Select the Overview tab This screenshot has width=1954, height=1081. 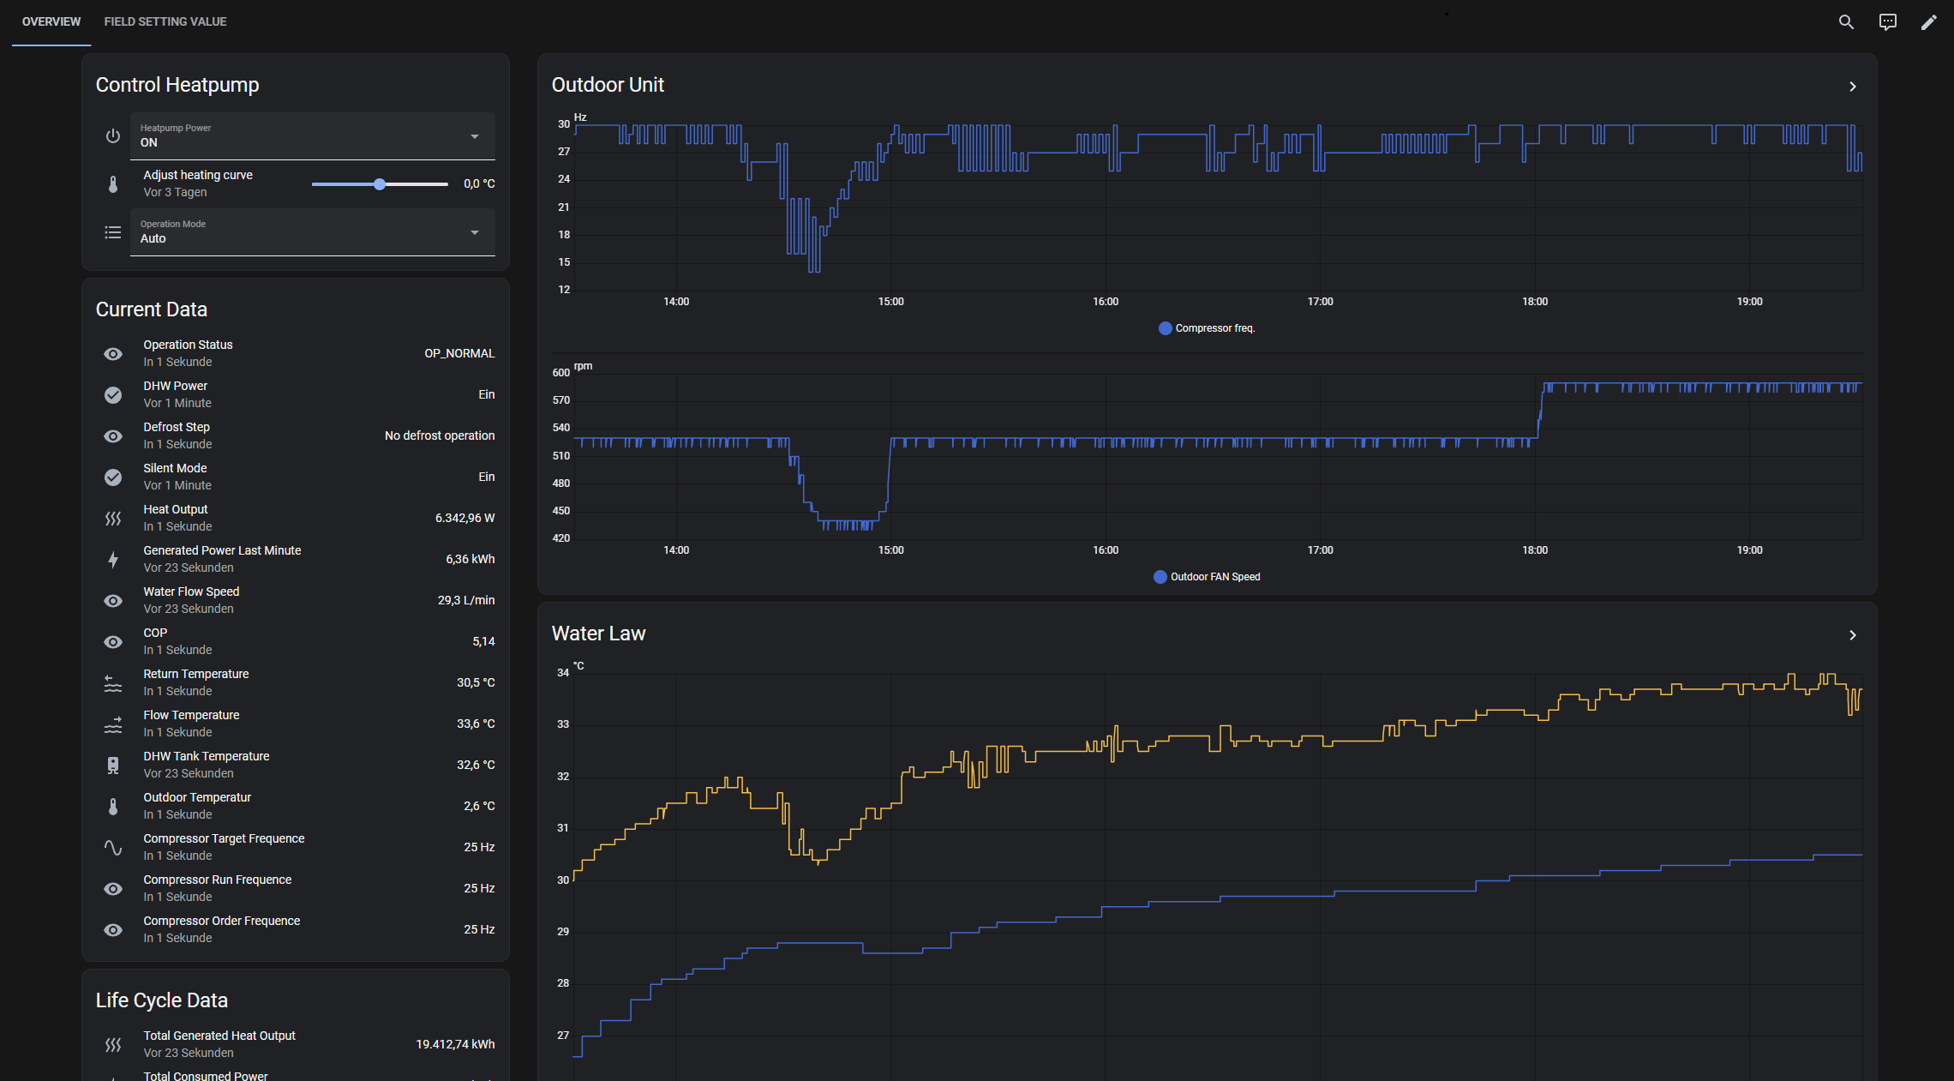[51, 21]
